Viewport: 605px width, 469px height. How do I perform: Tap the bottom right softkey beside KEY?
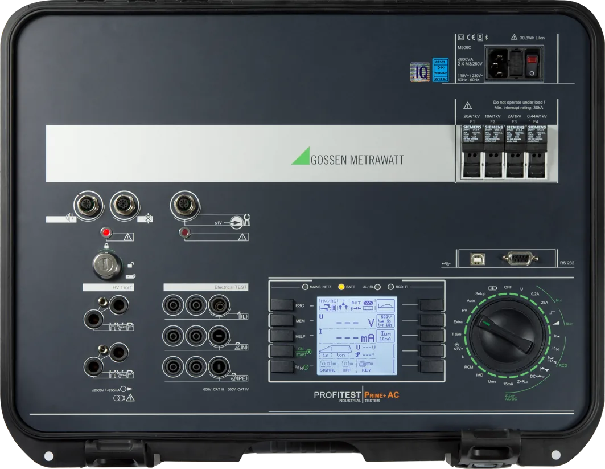point(431,366)
